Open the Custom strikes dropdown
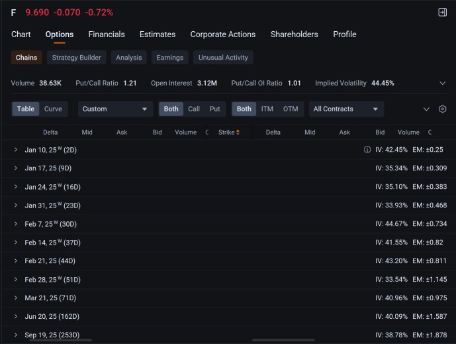The height and width of the screenshot is (344, 456). [x=115, y=109]
